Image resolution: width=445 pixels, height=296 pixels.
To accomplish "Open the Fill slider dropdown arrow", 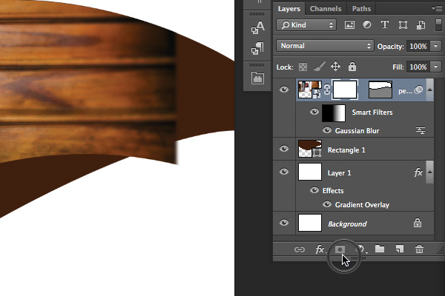I will (x=436, y=67).
